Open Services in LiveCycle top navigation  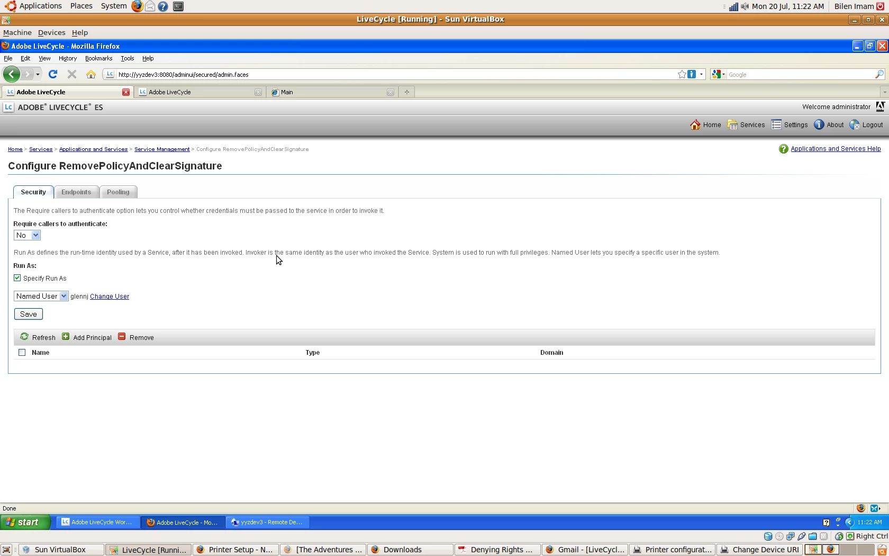tap(746, 125)
